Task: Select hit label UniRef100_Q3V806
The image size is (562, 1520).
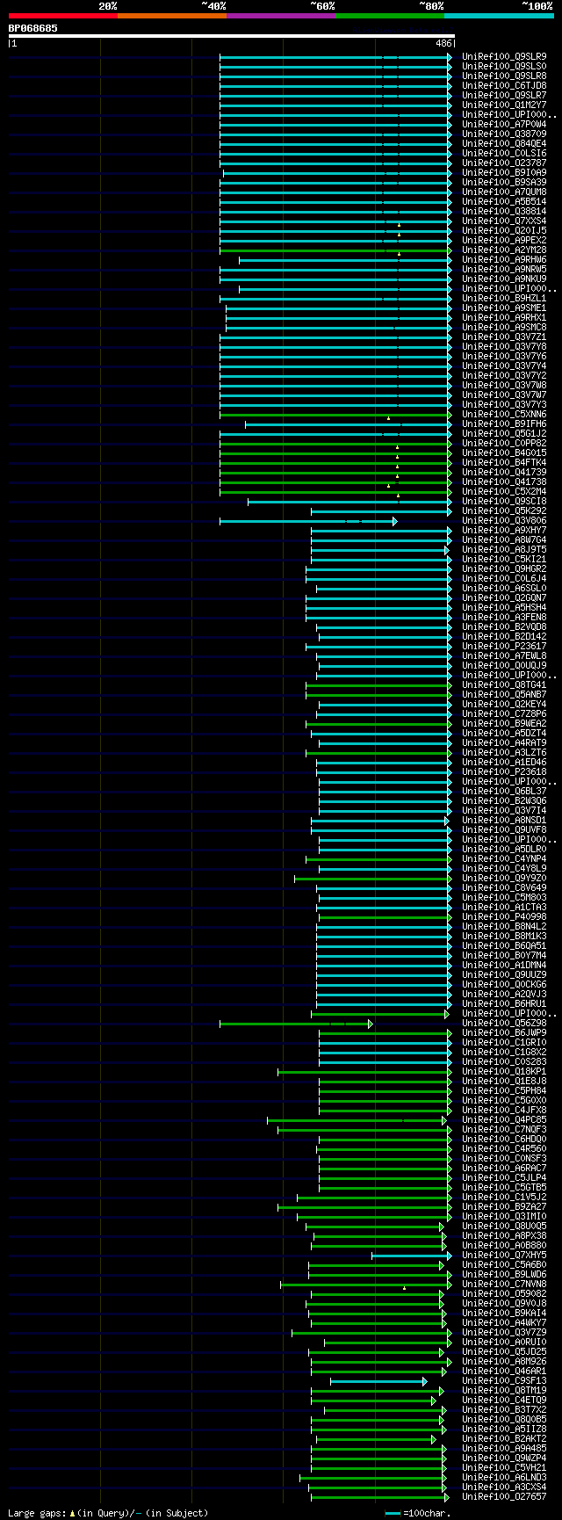Action: click(x=504, y=521)
